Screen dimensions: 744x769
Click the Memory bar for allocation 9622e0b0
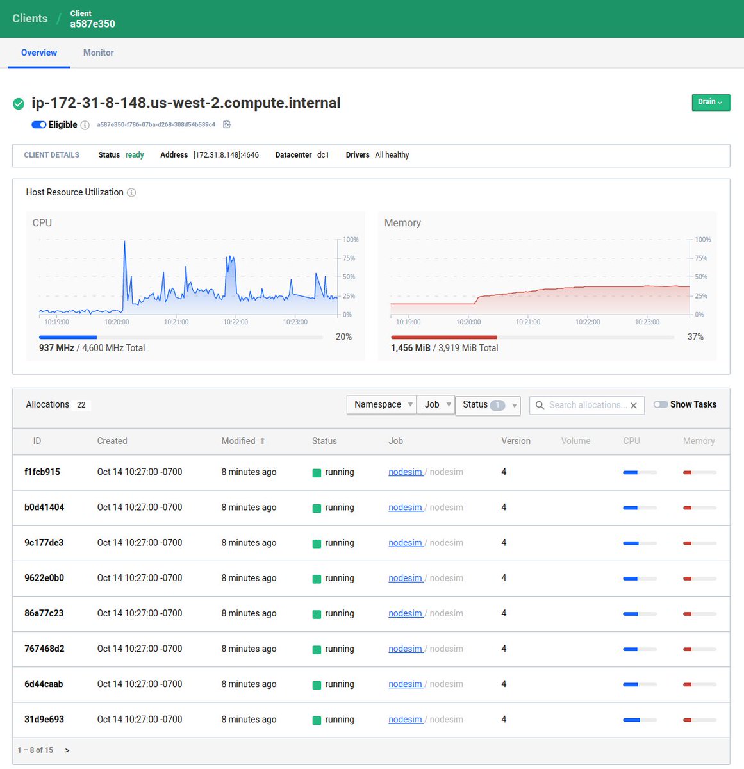coord(700,579)
